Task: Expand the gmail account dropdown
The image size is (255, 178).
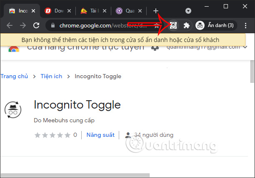Action: click(x=245, y=47)
